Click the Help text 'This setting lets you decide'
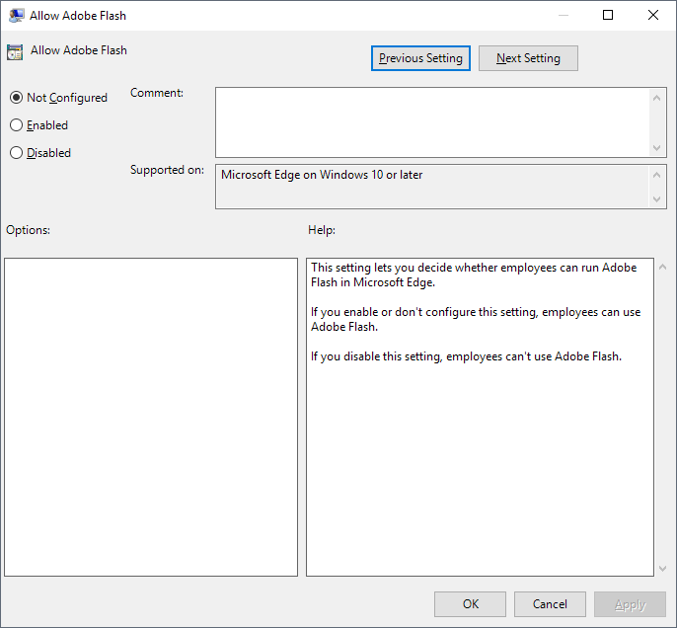Screen dimensions: 677x628 click(x=381, y=268)
